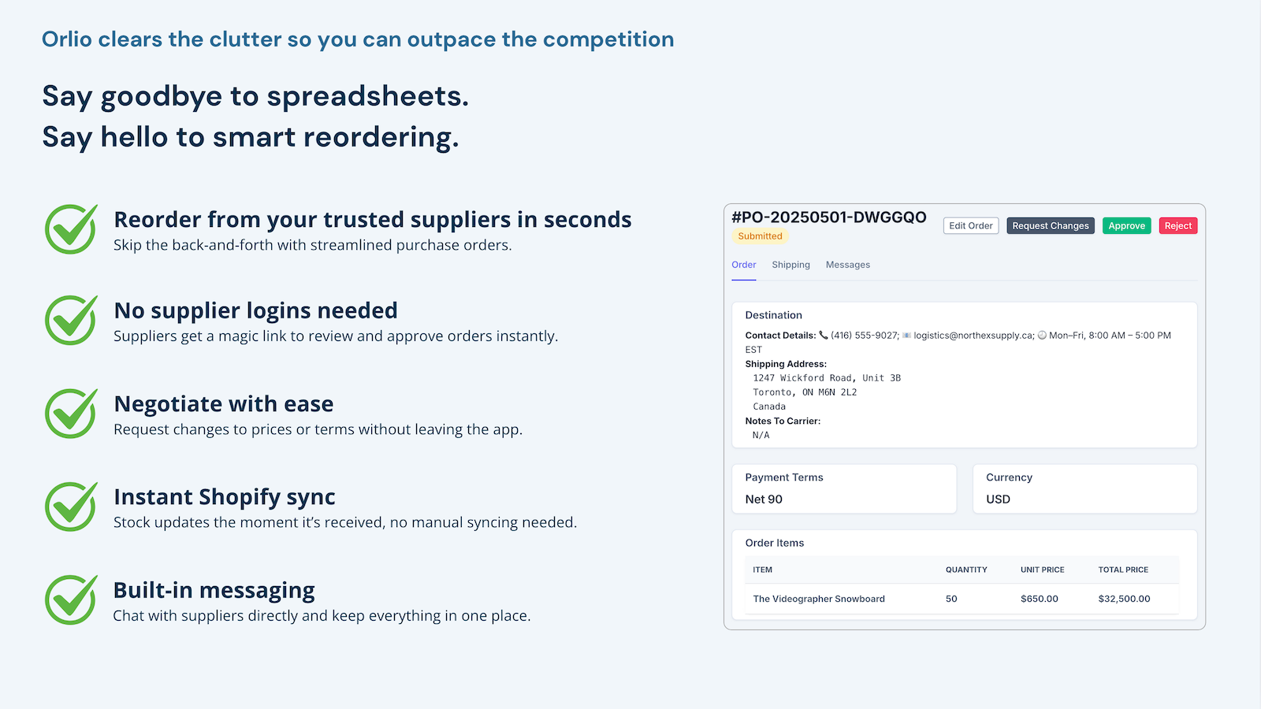This screenshot has width=1261, height=709.
Task: Click the Currency USD card
Action: 1085,488
